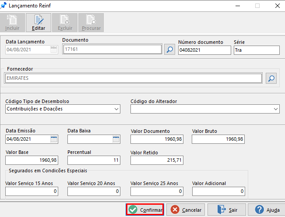
Task: Minimize the Lançamento Reinf window
Action: [238, 6]
